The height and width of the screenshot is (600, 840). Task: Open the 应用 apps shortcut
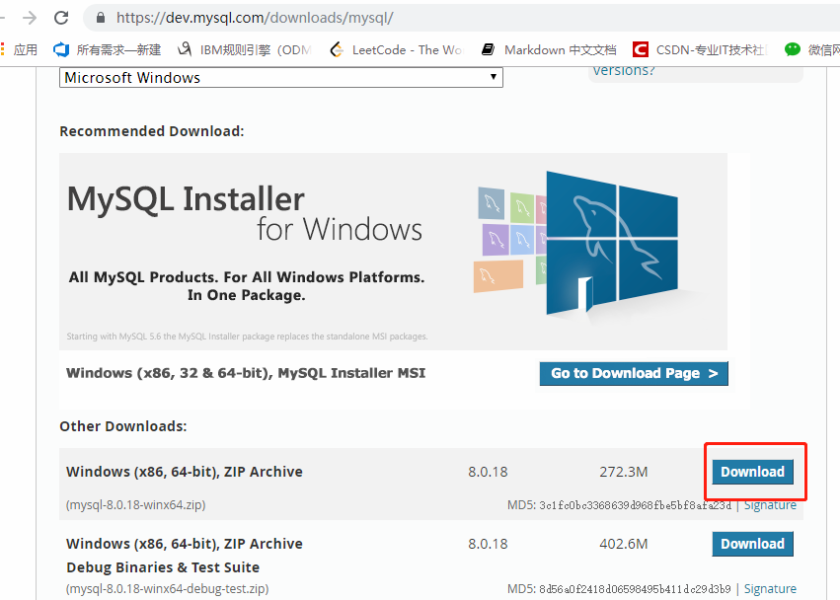click(20, 49)
